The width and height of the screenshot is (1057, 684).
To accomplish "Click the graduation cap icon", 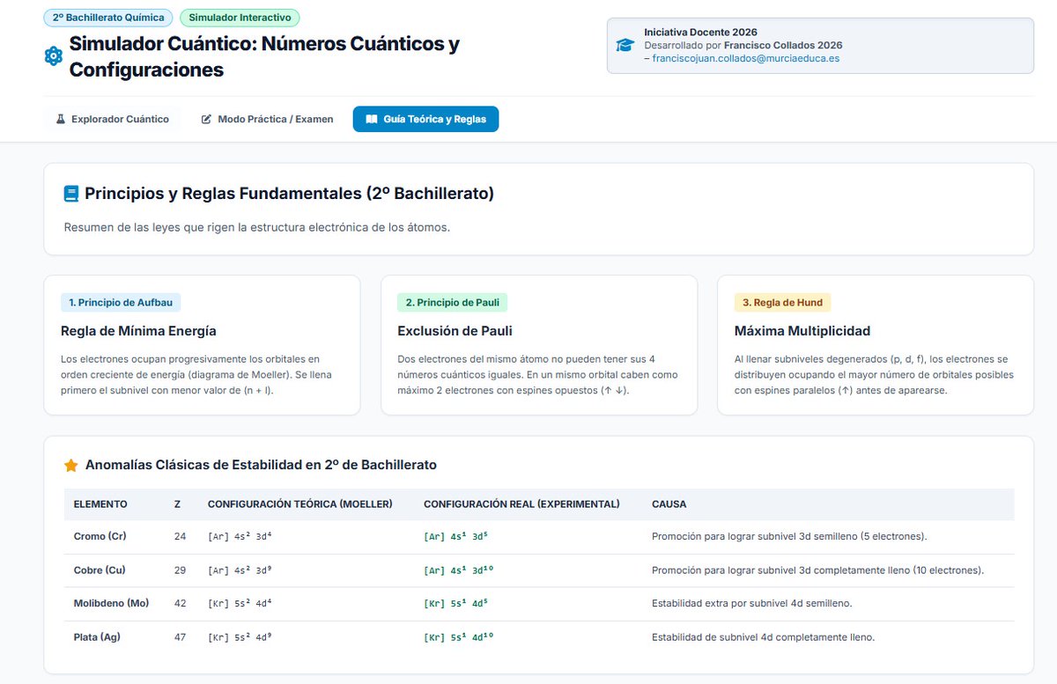I will (625, 46).
